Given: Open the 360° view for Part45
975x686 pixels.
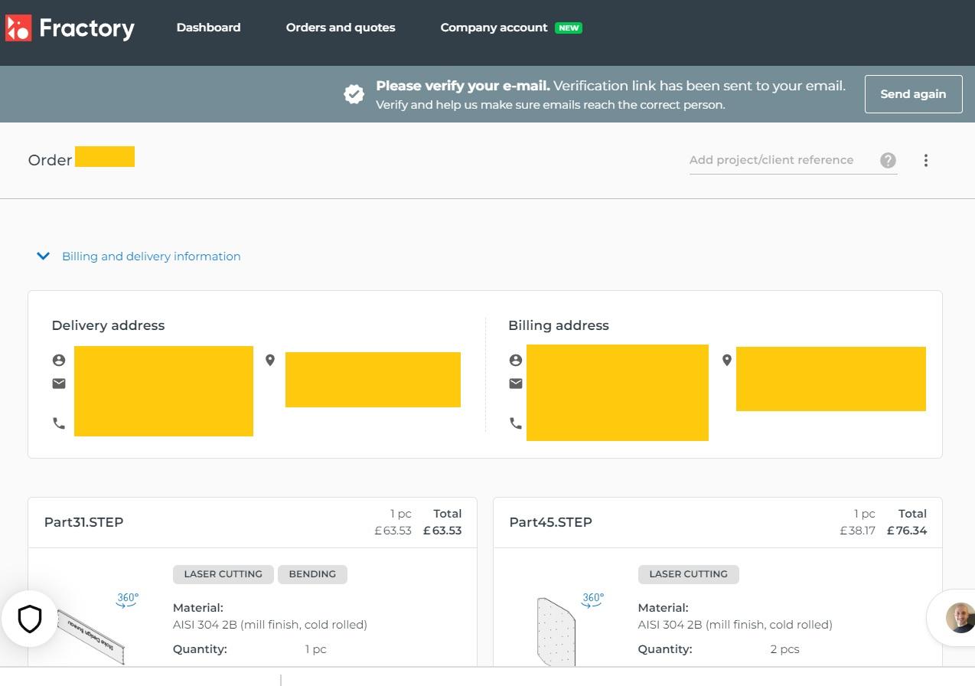Looking at the screenshot, I should click(x=593, y=599).
